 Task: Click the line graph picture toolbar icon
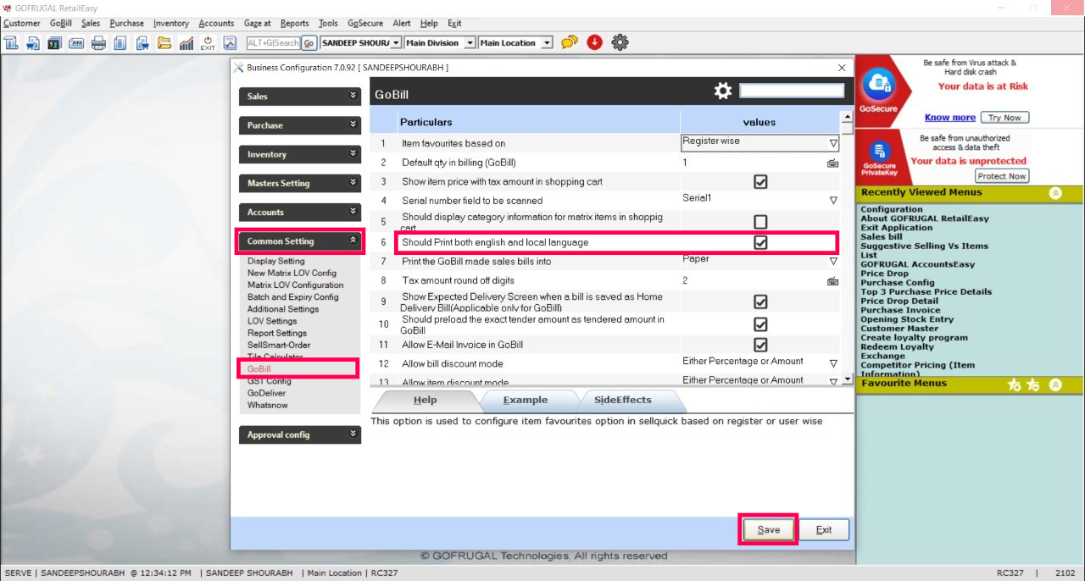[230, 42]
